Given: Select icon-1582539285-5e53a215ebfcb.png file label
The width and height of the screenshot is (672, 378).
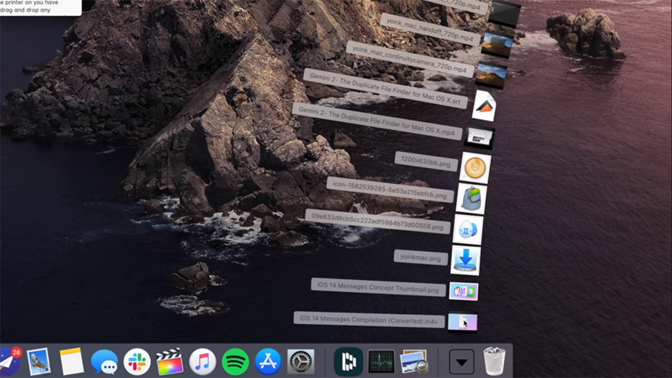Looking at the screenshot, I should pos(390,190).
